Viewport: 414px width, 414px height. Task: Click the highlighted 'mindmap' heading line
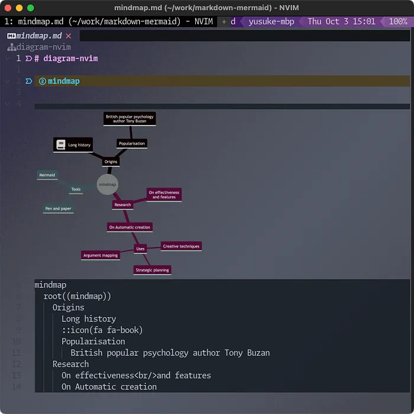[x=222, y=81]
